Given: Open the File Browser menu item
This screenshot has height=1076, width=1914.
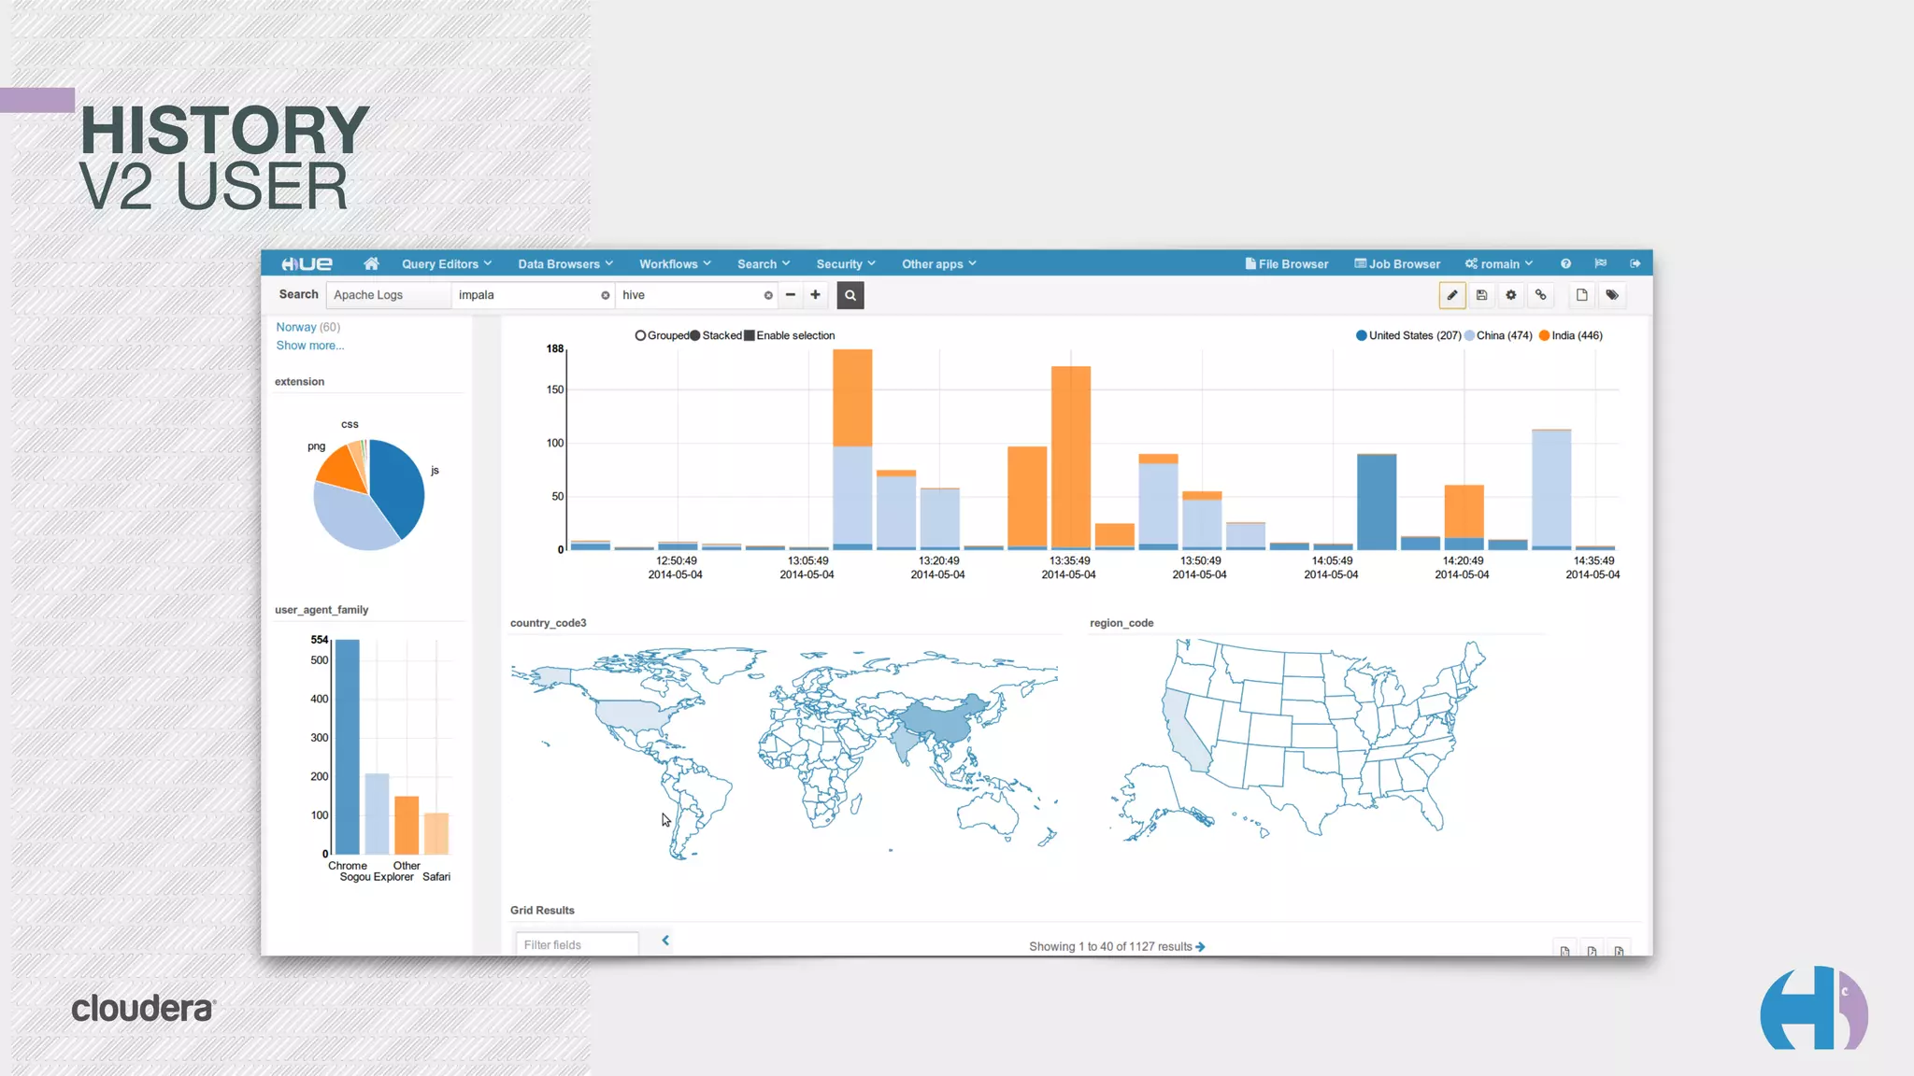Looking at the screenshot, I should click(x=1286, y=264).
